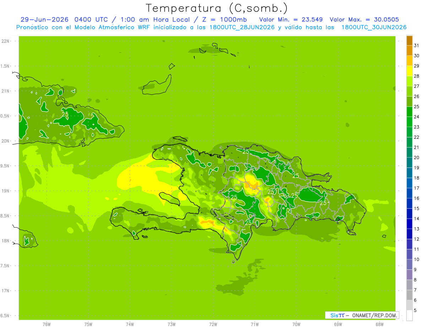This screenshot has height=329, width=426.
Task: Click the '6.5N' latitude label
Action: 5,316
